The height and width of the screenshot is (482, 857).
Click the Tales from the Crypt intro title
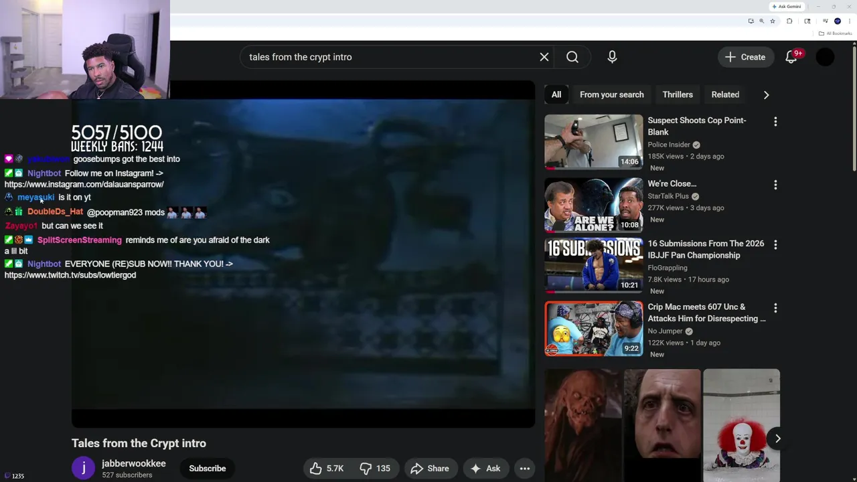click(x=139, y=443)
